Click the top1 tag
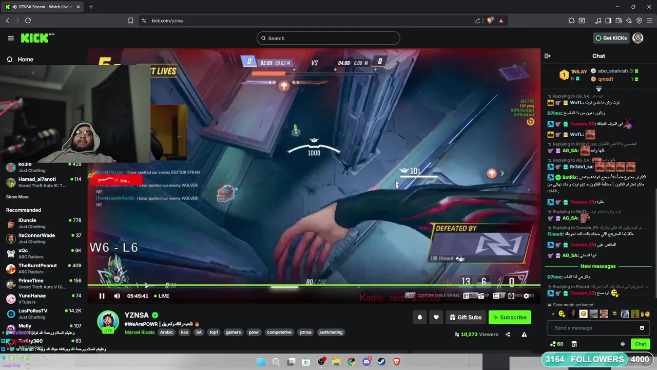 [214, 332]
